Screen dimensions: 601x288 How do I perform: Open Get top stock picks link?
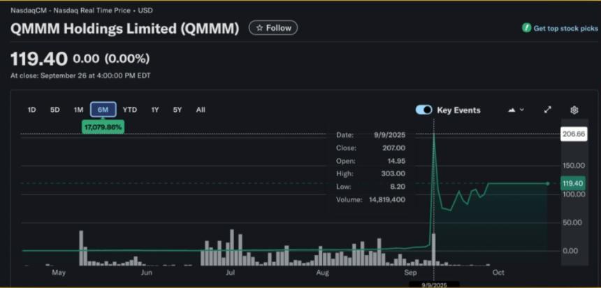coord(565,29)
